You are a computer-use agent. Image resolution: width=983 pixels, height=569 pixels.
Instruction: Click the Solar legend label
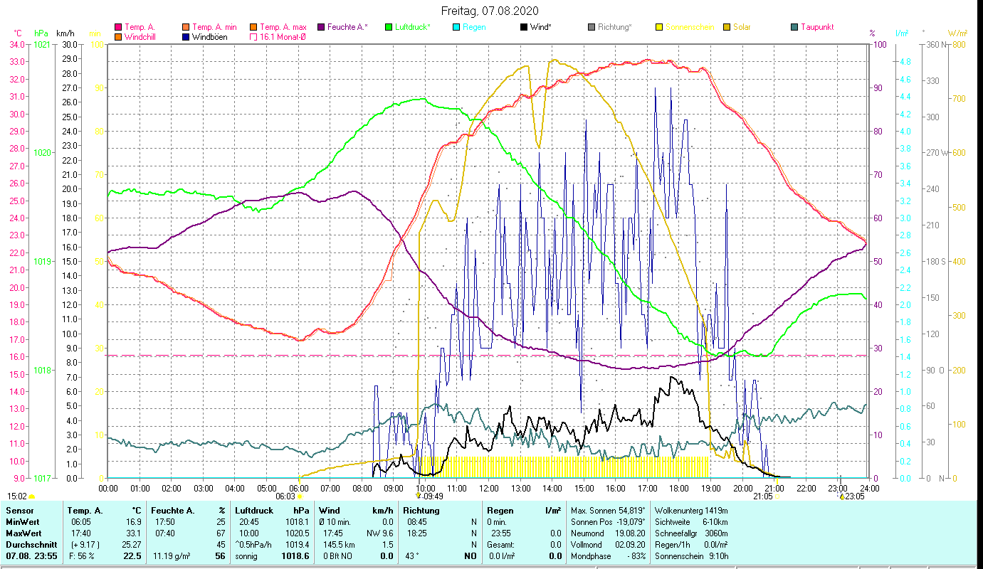tap(745, 27)
